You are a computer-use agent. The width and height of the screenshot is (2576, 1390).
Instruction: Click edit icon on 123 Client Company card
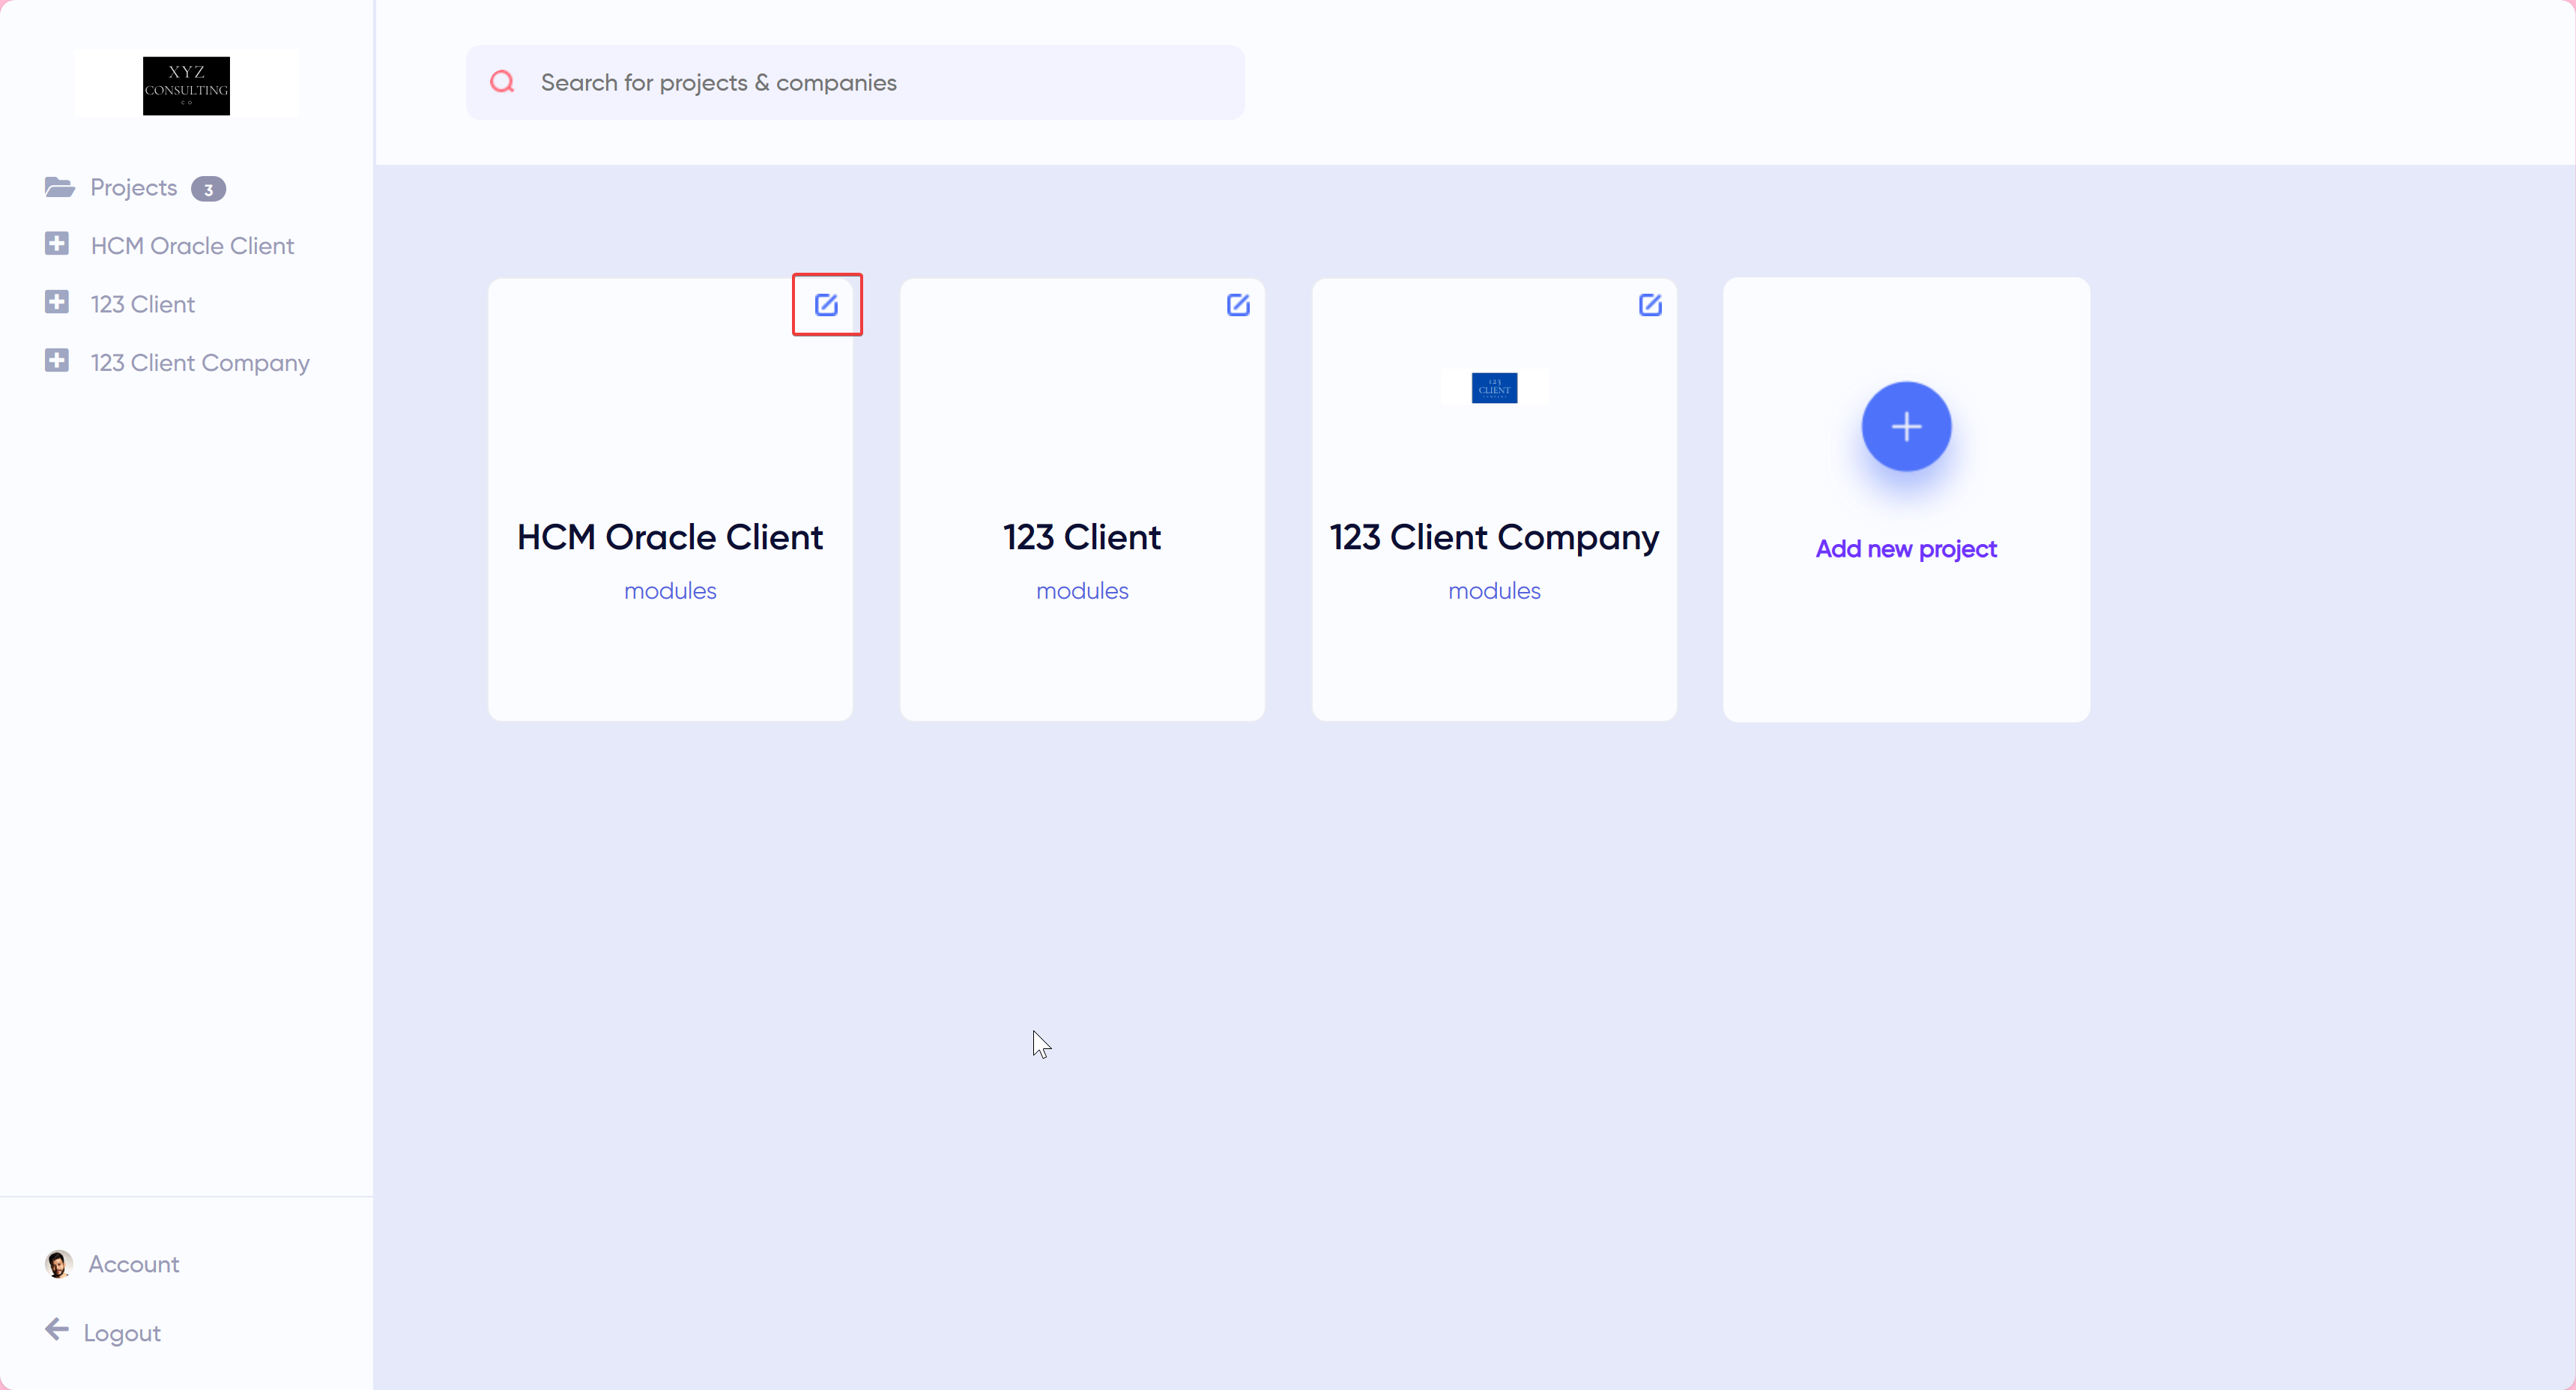(1650, 305)
